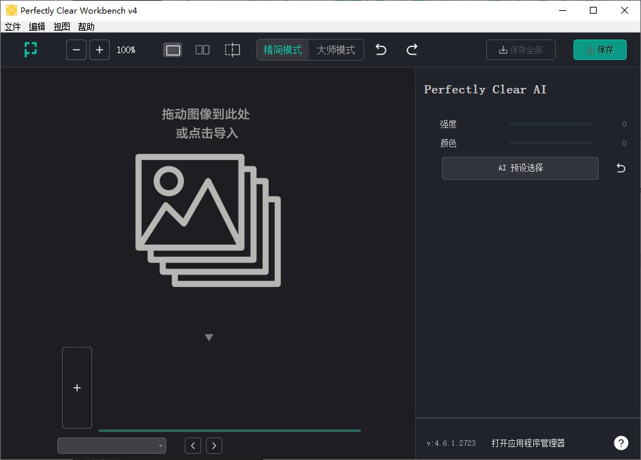Zoom in with the plus button
This screenshot has height=460, width=641.
tap(99, 49)
